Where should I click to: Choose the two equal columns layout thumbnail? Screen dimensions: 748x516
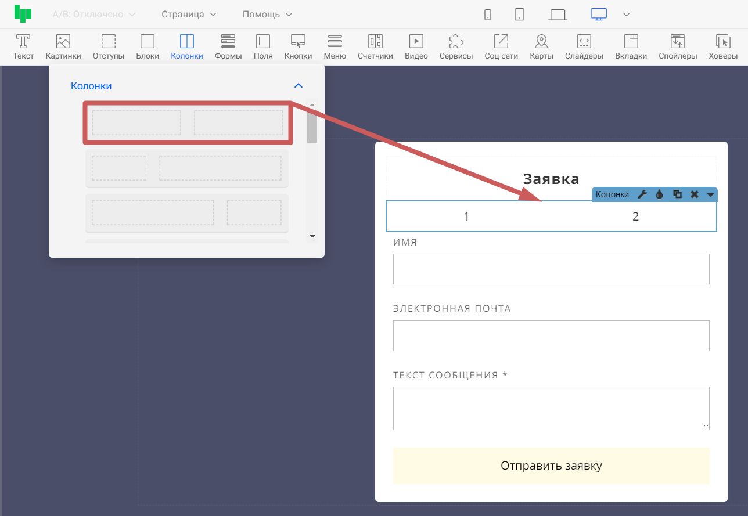tap(187, 122)
